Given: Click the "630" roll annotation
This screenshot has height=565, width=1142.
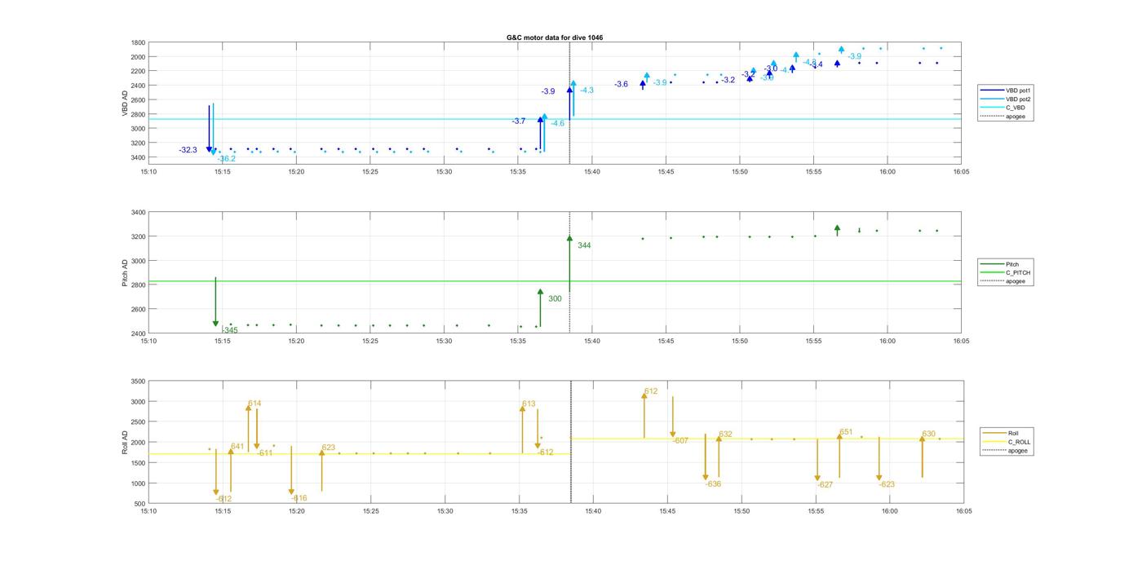Looking at the screenshot, I should (x=929, y=434).
